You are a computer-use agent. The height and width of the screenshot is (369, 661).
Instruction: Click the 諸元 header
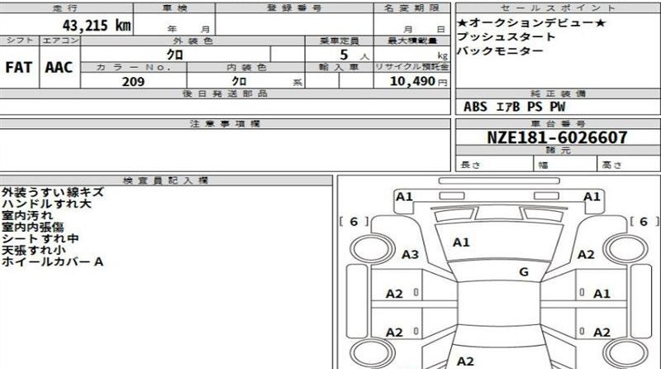pyautogui.click(x=559, y=151)
